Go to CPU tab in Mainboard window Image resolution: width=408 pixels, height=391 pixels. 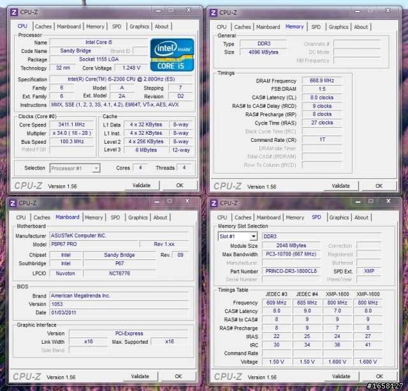tap(21, 217)
